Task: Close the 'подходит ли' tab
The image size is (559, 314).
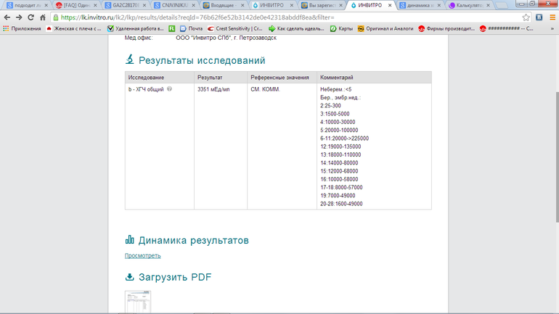Action: (x=46, y=5)
